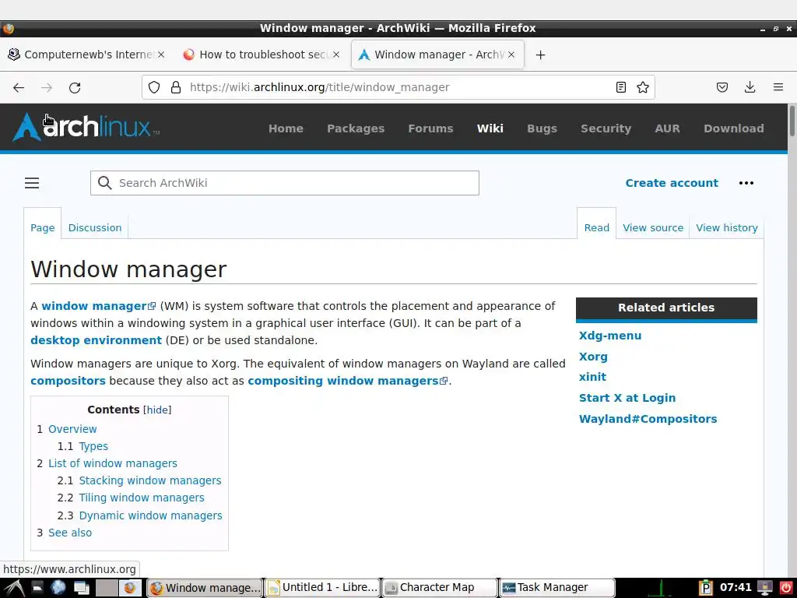Image resolution: width=797 pixels, height=598 pixels.
Task: Hide the Contents table via [hide]
Action: 157,410
